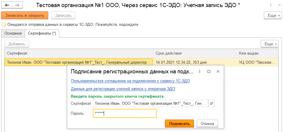Expand the top Еще dropdown

(x=272, y=15)
